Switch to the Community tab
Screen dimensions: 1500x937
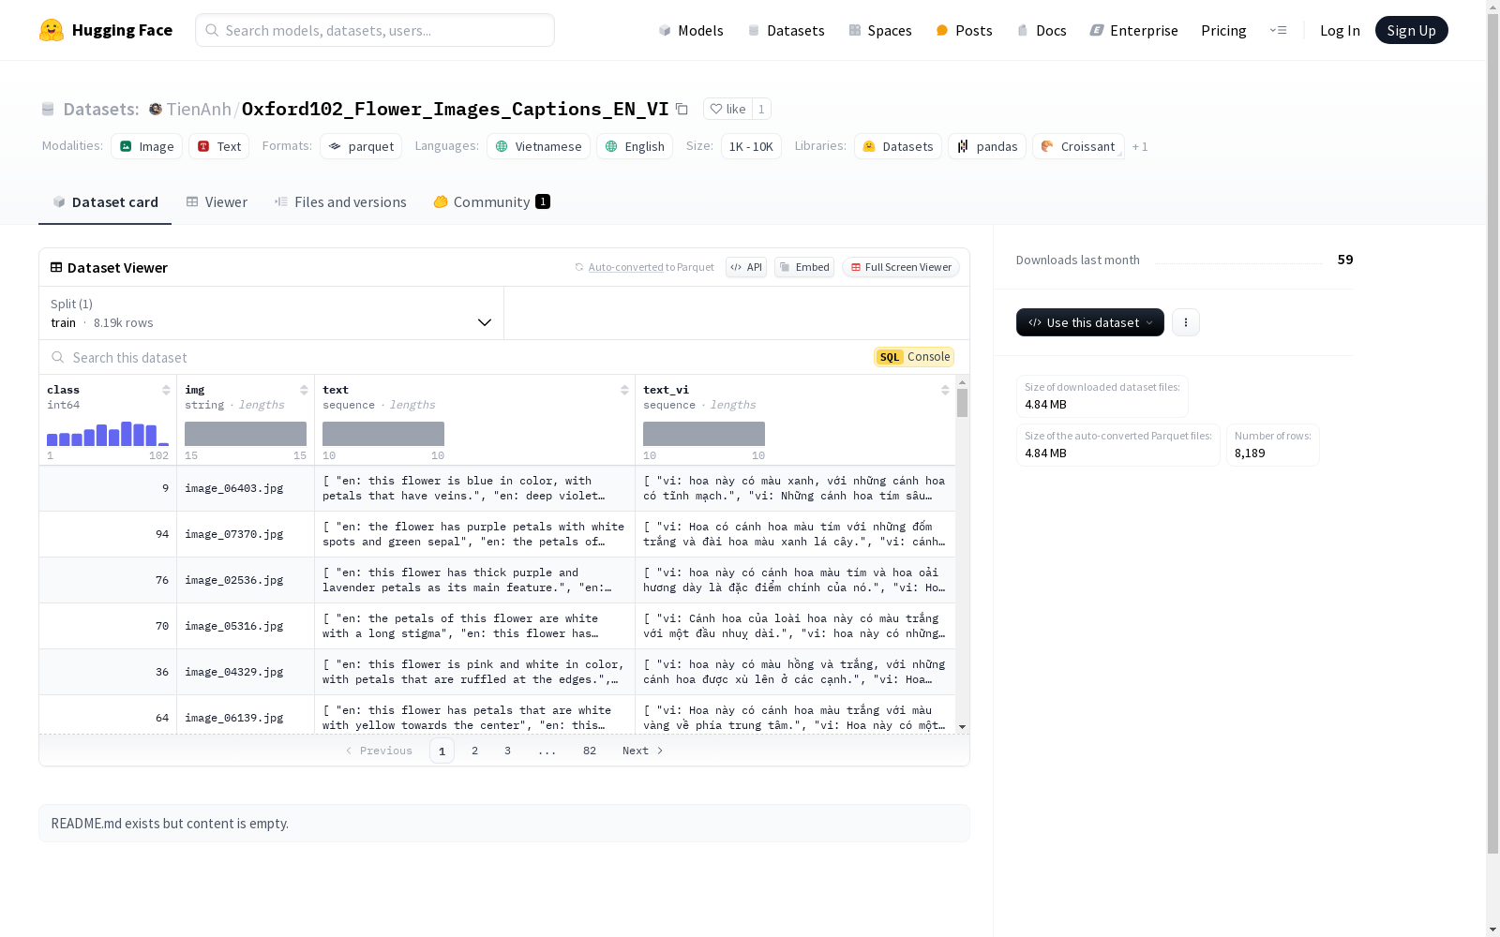pos(491,202)
